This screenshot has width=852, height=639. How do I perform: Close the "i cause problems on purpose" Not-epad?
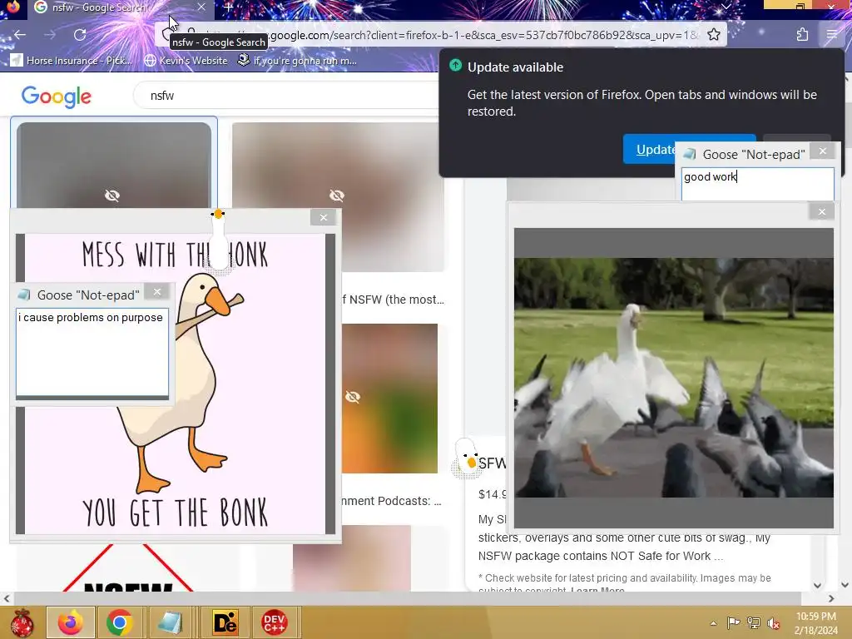pos(157,292)
